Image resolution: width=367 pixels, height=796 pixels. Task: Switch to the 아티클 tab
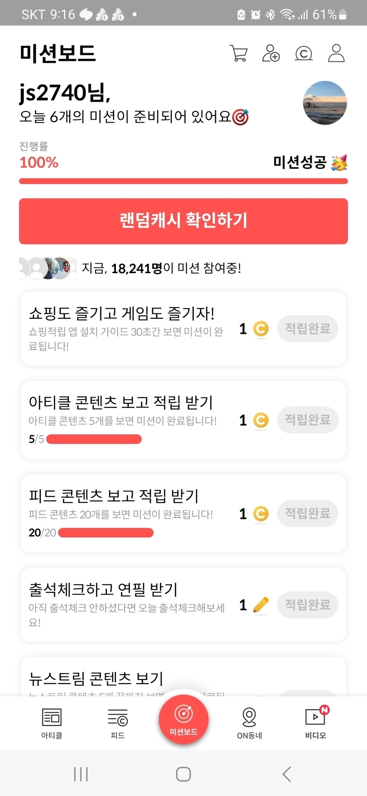tap(52, 723)
